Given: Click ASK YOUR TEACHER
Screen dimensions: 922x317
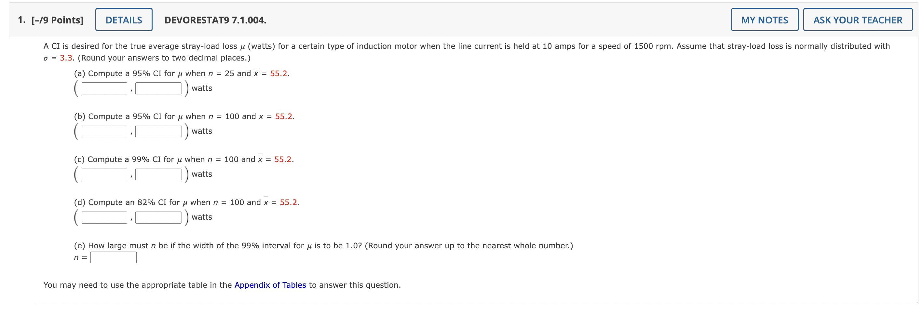Looking at the screenshot, I should click(858, 20).
